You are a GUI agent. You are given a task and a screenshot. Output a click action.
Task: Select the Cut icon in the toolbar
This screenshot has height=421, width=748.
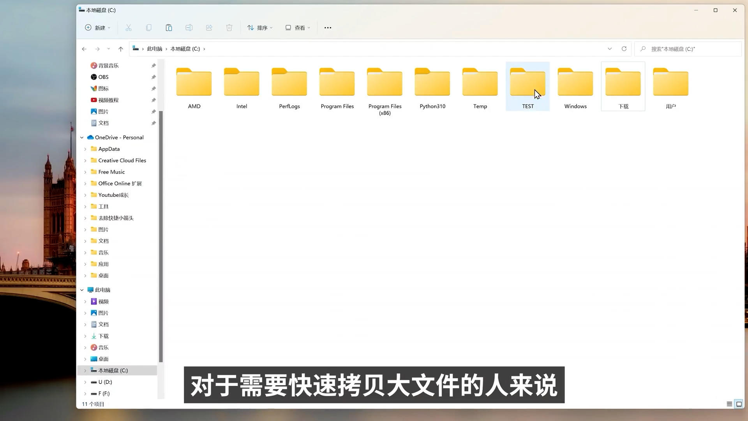pos(129,27)
